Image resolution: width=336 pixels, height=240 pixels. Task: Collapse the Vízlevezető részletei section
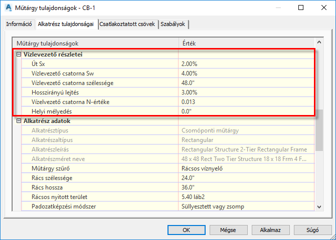pyautogui.click(x=19, y=54)
